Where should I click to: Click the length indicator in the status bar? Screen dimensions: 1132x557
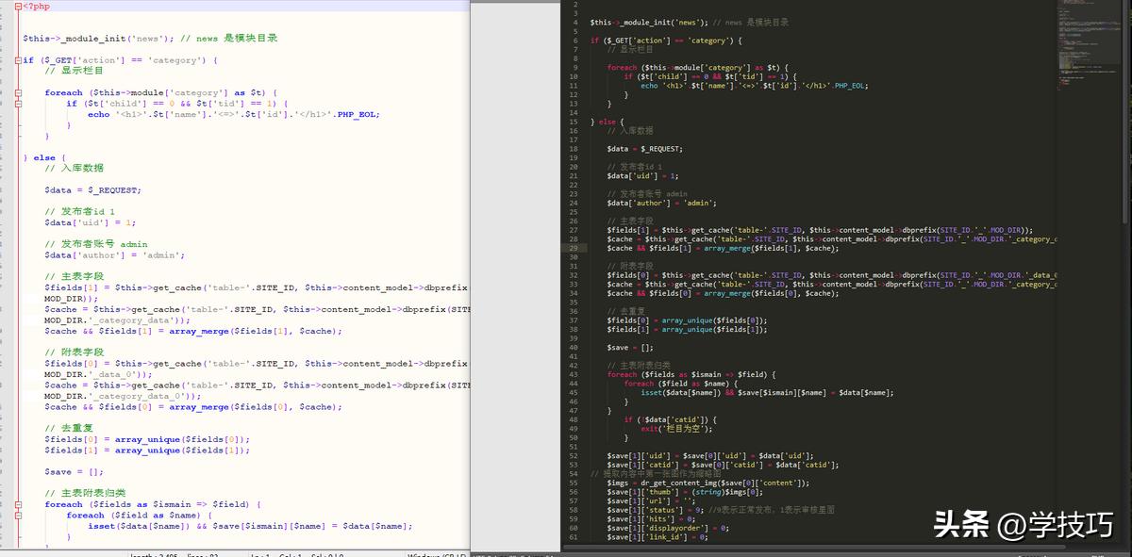156,554
